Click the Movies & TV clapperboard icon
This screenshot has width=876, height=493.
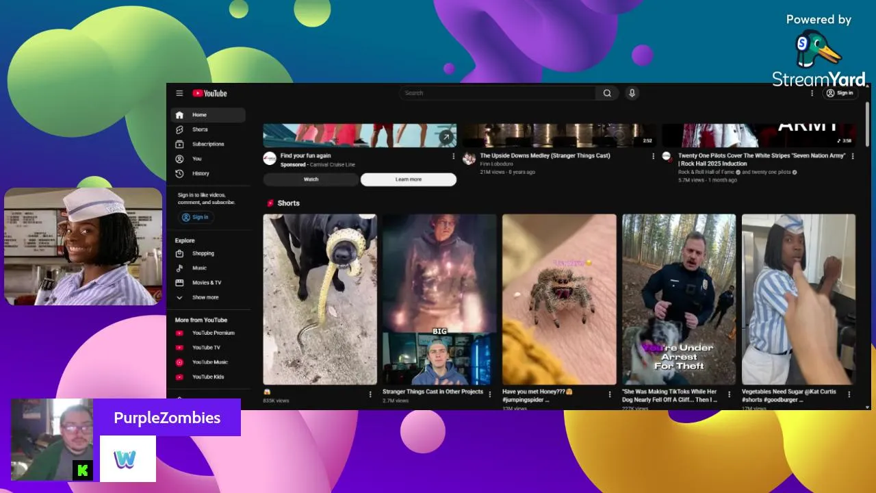coord(179,283)
